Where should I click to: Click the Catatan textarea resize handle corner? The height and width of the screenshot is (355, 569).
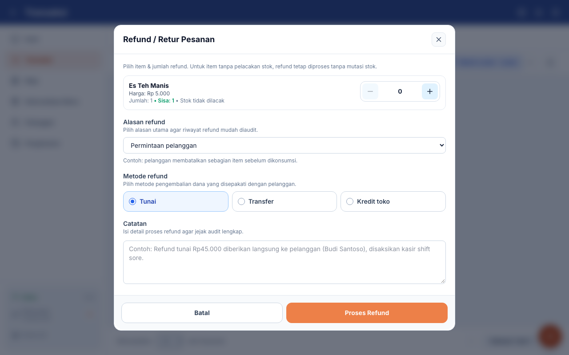tap(443, 281)
